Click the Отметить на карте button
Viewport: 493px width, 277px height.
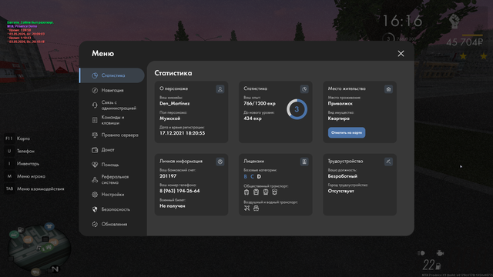pyautogui.click(x=347, y=132)
